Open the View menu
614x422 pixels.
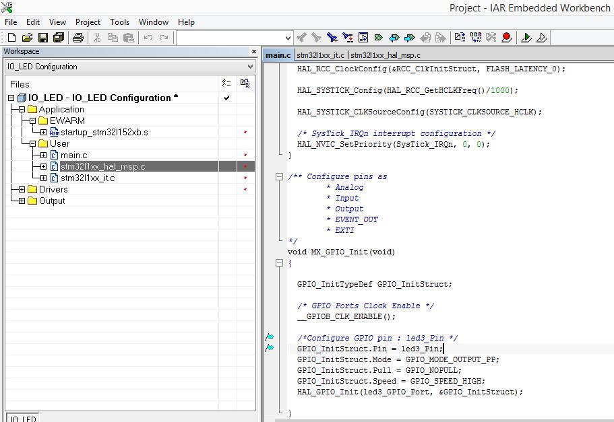pos(57,22)
